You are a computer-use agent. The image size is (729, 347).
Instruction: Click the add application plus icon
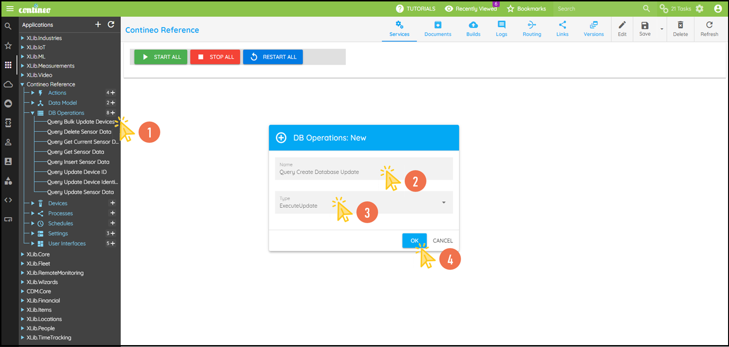pos(98,25)
